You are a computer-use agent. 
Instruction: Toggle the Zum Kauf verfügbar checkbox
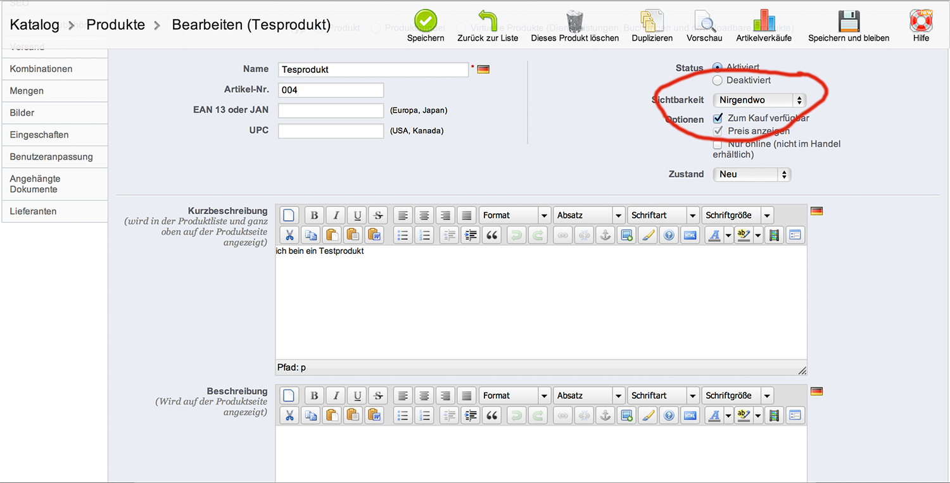[x=718, y=118]
